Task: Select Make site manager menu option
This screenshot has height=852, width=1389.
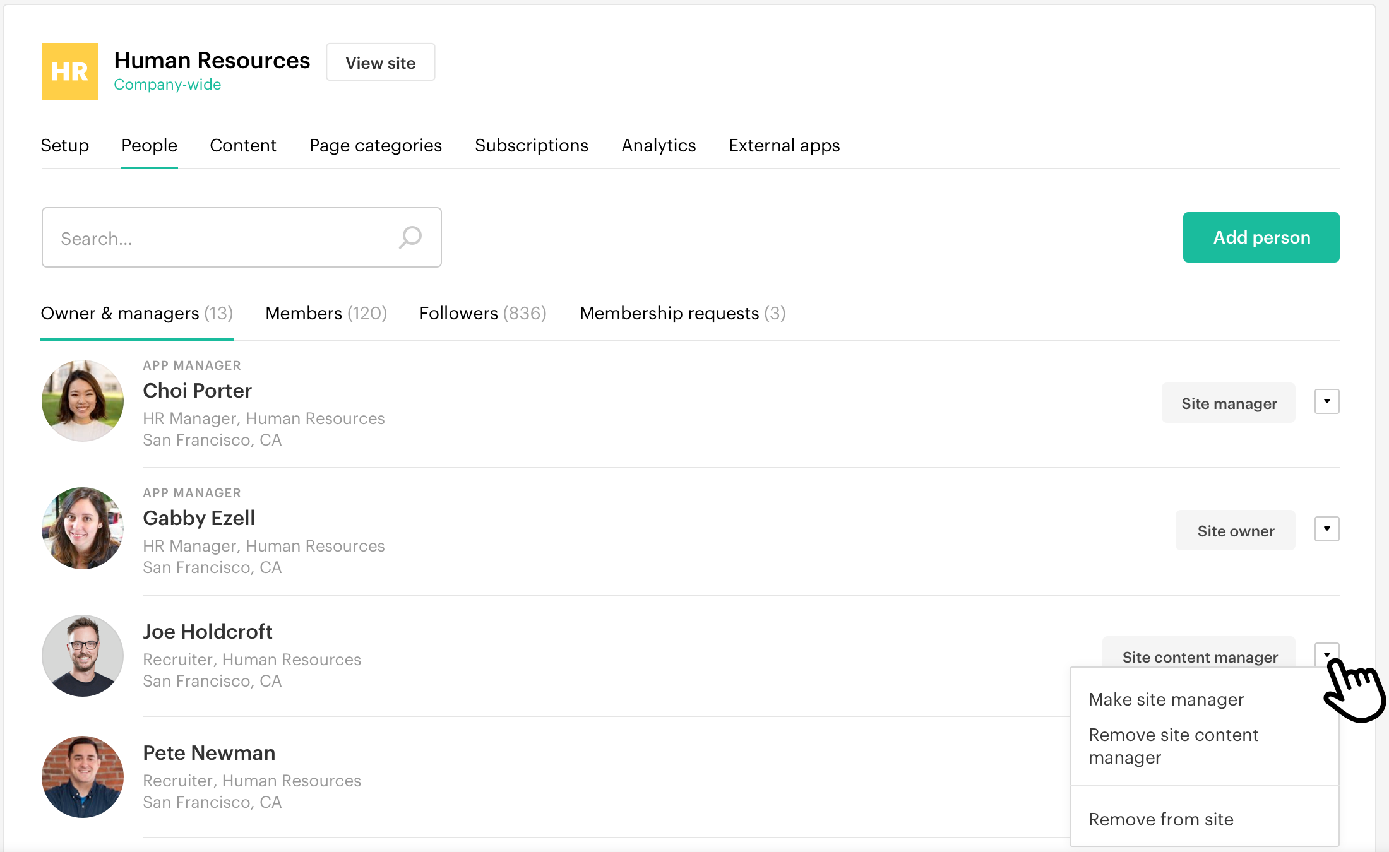Action: coord(1166,699)
